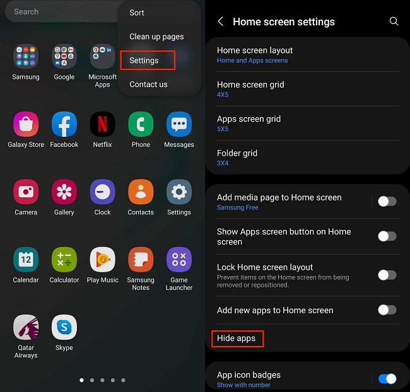
Task: Launch the Camera app
Action: [26, 192]
